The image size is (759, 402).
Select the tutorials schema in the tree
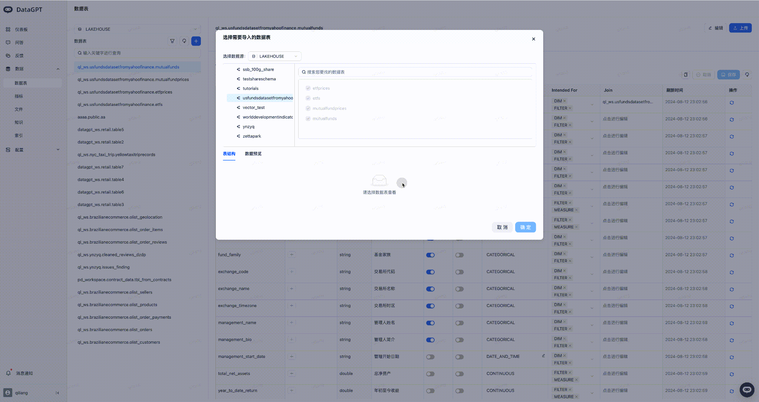click(x=250, y=89)
